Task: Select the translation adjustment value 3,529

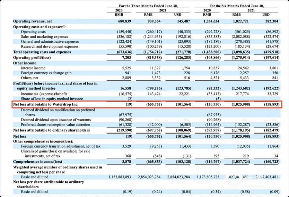Action: (x=127, y=146)
